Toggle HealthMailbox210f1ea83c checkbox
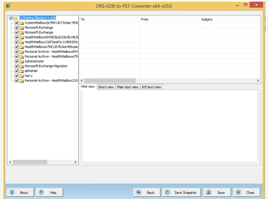 [17, 42]
